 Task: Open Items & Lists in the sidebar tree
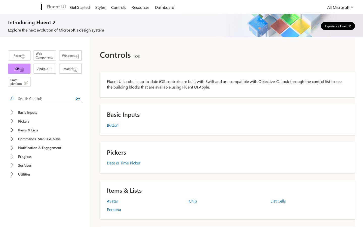(28, 130)
